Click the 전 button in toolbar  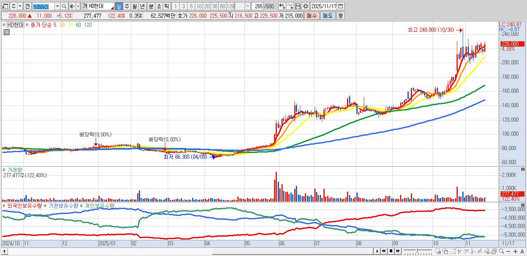click(x=27, y=6)
